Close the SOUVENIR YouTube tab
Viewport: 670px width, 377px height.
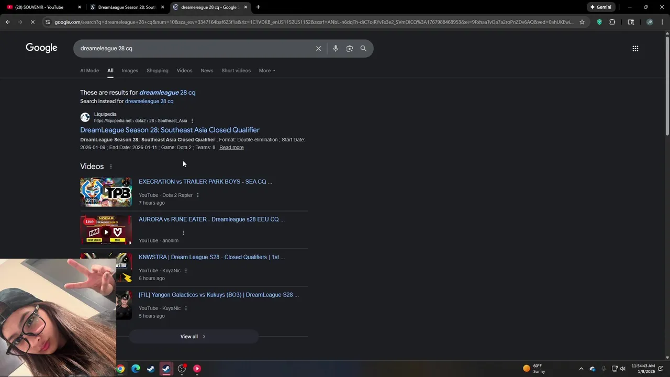coord(80,7)
